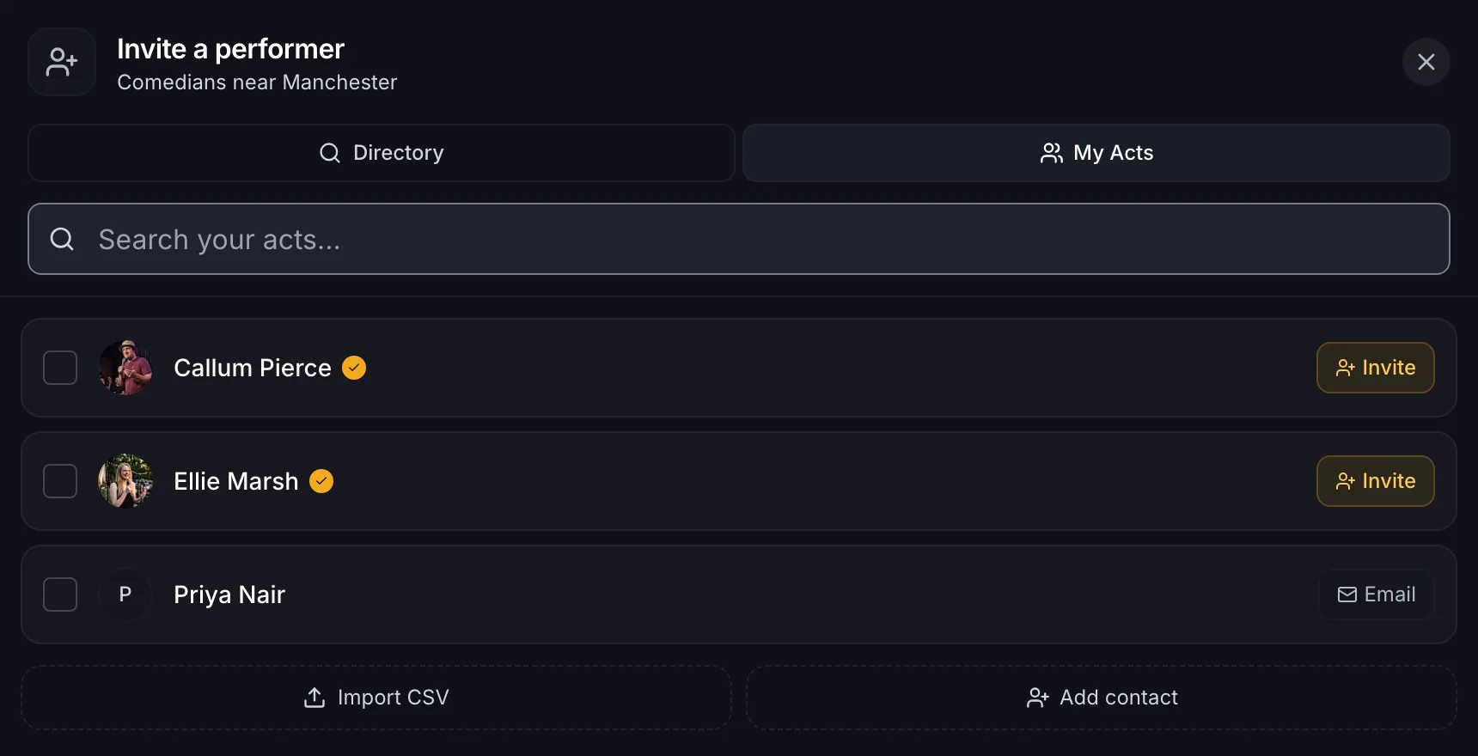
Task: Invite Ellie Marsh
Action: [1375, 481]
